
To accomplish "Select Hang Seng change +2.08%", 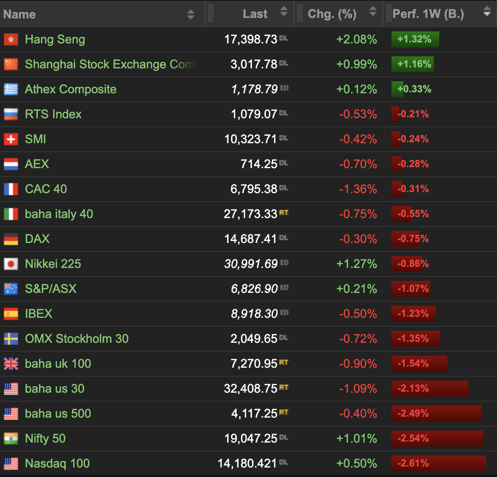I will (357, 39).
